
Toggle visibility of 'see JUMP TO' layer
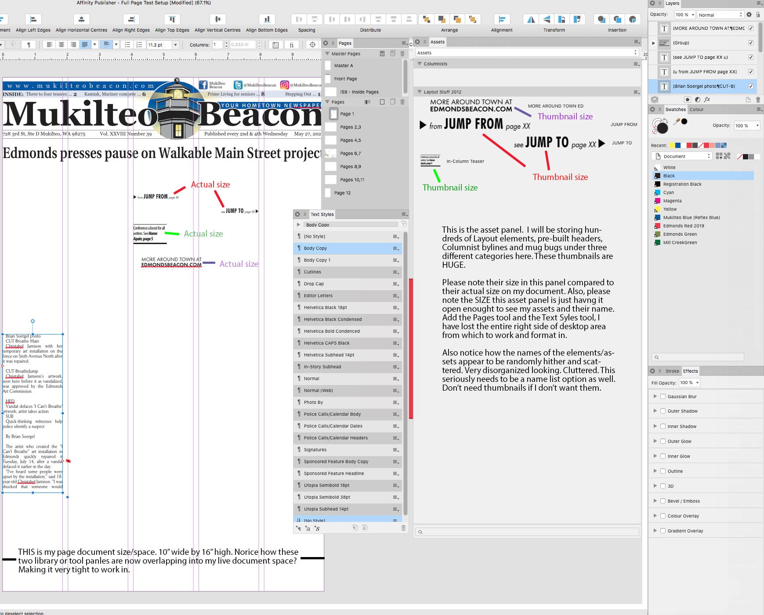(x=750, y=57)
